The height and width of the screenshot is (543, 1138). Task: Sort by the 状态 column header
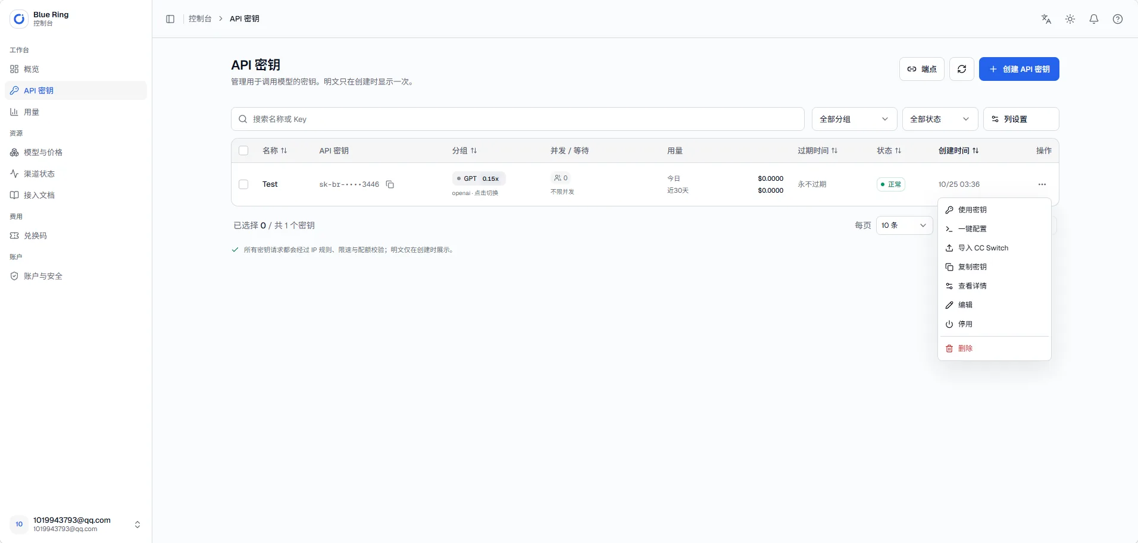click(x=889, y=150)
